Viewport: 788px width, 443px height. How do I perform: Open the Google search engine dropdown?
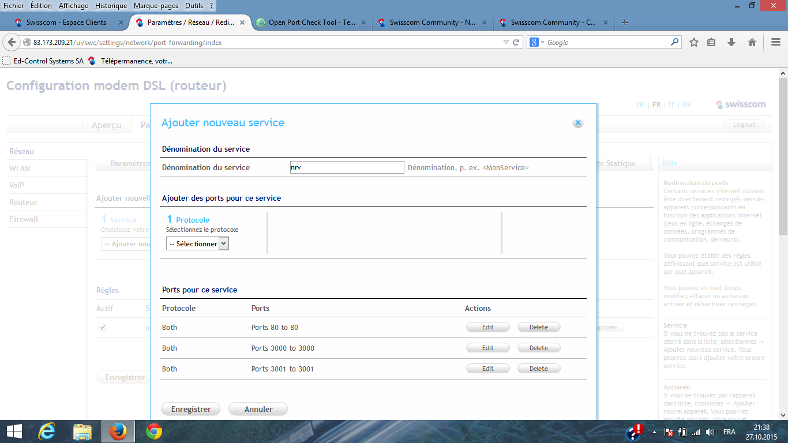[537, 42]
